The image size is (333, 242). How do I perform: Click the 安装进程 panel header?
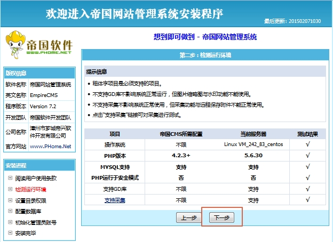tap(16, 166)
